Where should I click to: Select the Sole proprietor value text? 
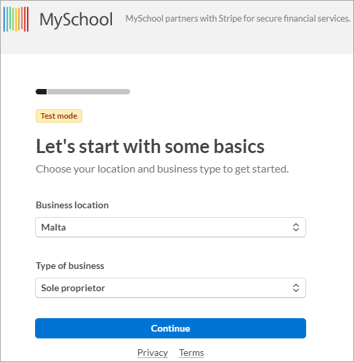[73, 288]
